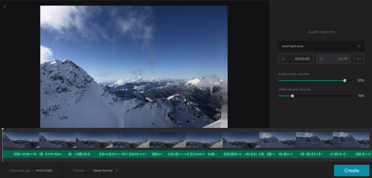Click the 00:39 trim duration field
The width and height of the screenshot is (372, 178).
click(x=333, y=59)
